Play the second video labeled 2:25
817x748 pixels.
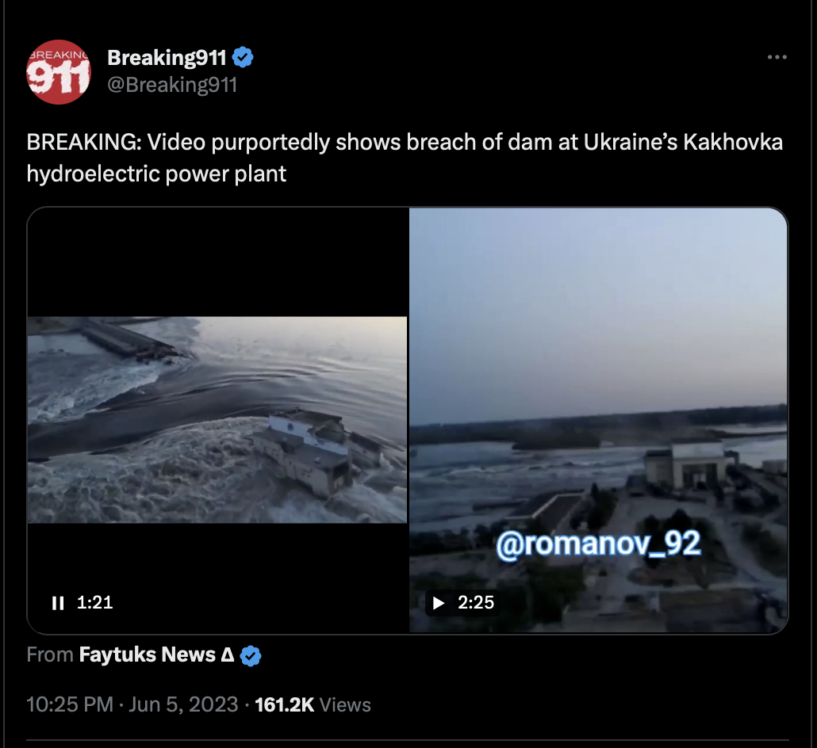coord(439,603)
